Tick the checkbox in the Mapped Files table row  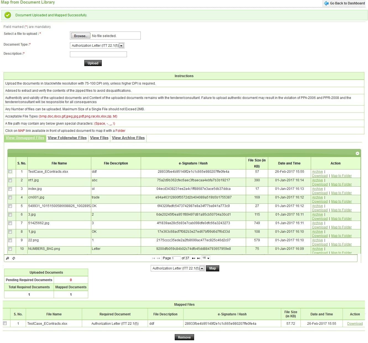click(5, 323)
